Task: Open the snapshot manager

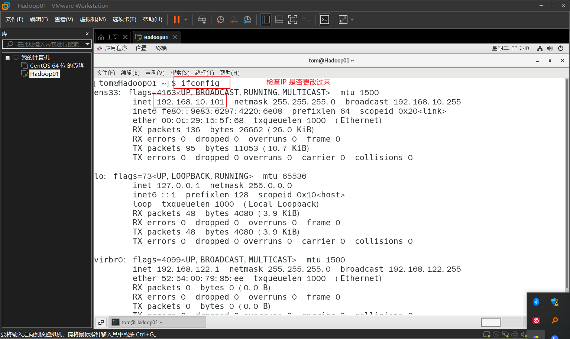Action: click(247, 20)
